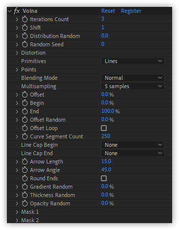This screenshot has width=179, height=230.
Task: Click the Register link
Action: pos(131,11)
